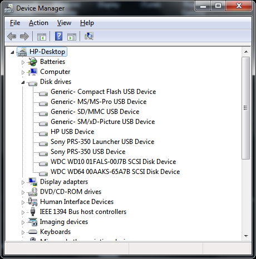Click the SD/MMC USB Device drive icon

(43, 113)
